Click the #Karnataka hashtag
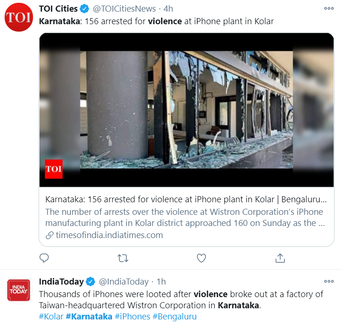342x325 pixels. tap(89, 316)
